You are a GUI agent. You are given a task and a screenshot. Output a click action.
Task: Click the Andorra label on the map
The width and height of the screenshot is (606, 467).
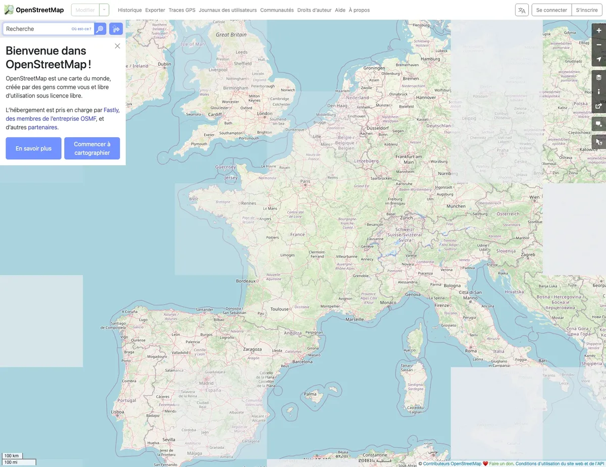click(x=293, y=333)
